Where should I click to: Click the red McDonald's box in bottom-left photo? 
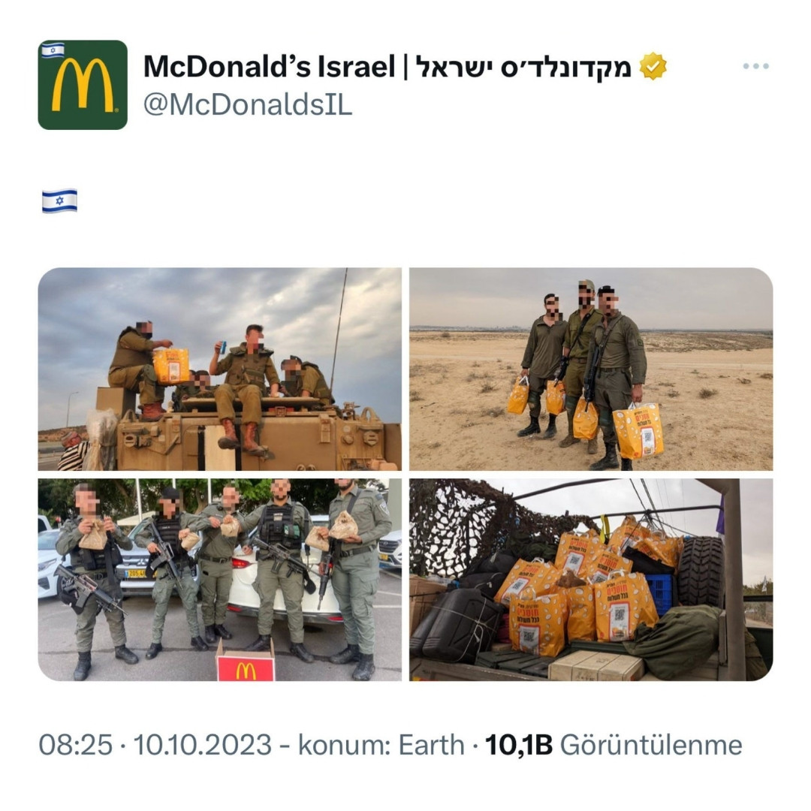(x=246, y=664)
